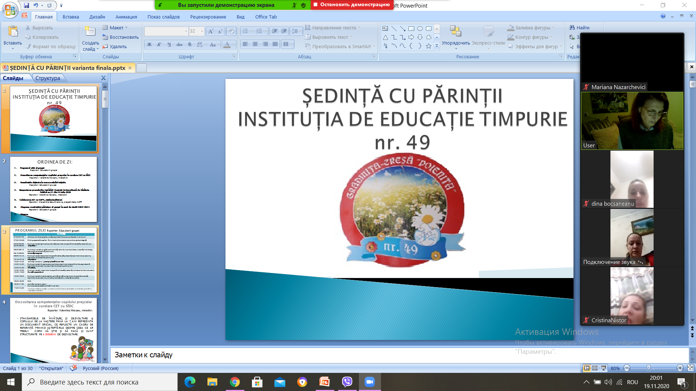The height and width of the screenshot is (391, 696).
Task: Click the zoom out minus button
Action: [627, 368]
